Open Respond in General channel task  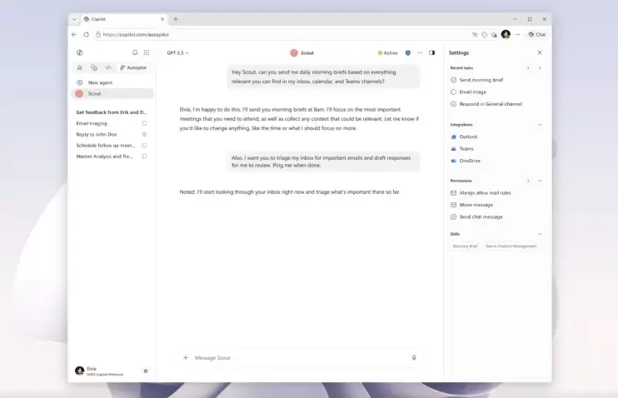486,104
